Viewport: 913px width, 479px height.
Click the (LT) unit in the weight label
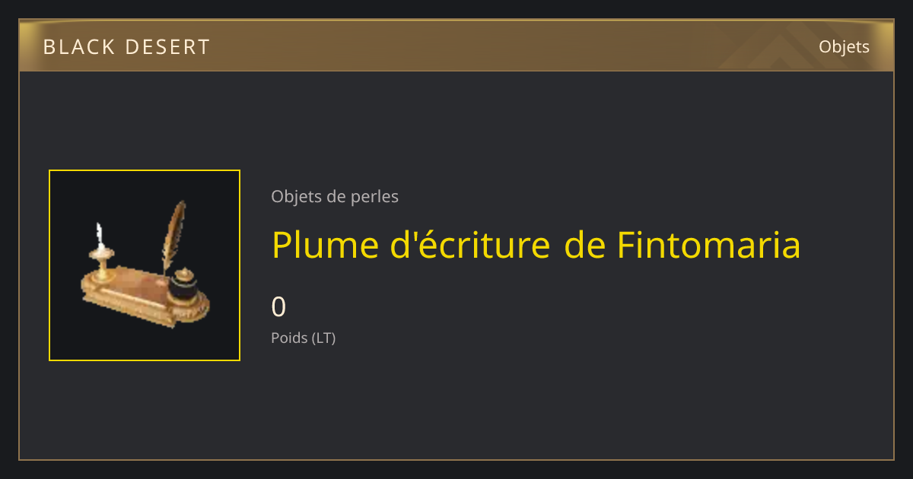coord(323,338)
